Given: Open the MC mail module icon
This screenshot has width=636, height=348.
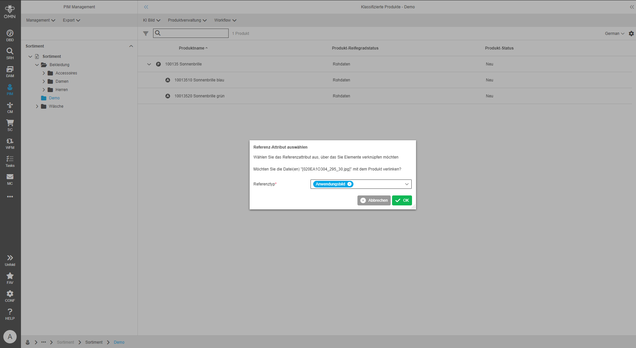Looking at the screenshot, I should tap(10, 179).
